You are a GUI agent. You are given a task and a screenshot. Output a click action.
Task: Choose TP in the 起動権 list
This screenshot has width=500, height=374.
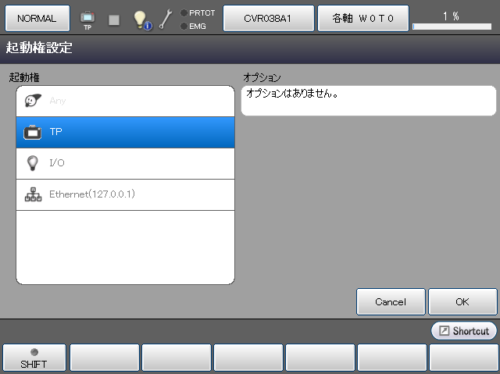click(125, 132)
